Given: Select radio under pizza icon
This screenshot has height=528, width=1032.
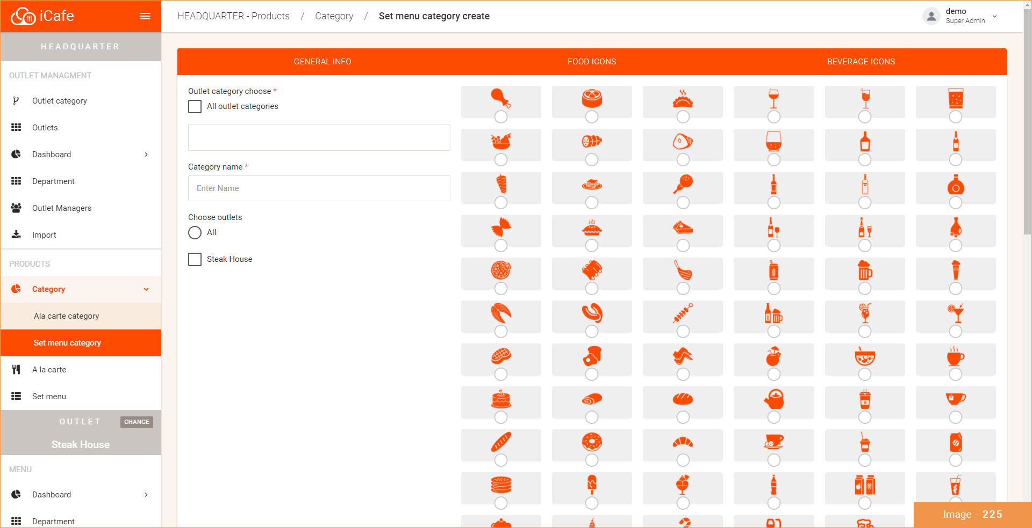Looking at the screenshot, I should [501, 288].
